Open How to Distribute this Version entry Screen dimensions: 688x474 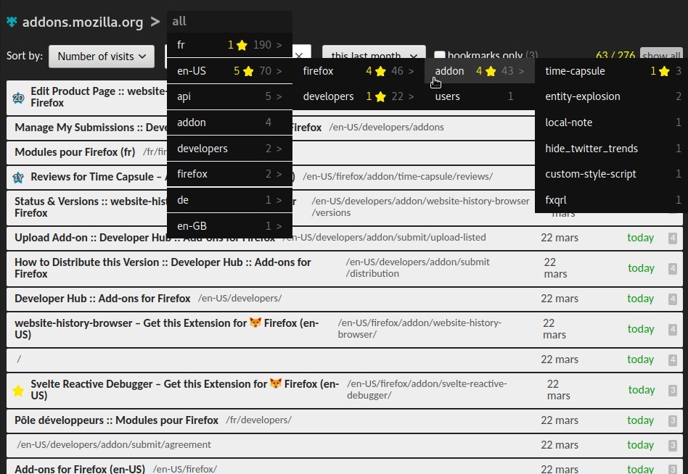point(345,268)
